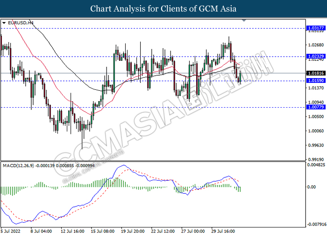The width and height of the screenshot is (327, 234).
Task: Click the 27 Jul 00:00 time label
Action: (x=193, y=231)
